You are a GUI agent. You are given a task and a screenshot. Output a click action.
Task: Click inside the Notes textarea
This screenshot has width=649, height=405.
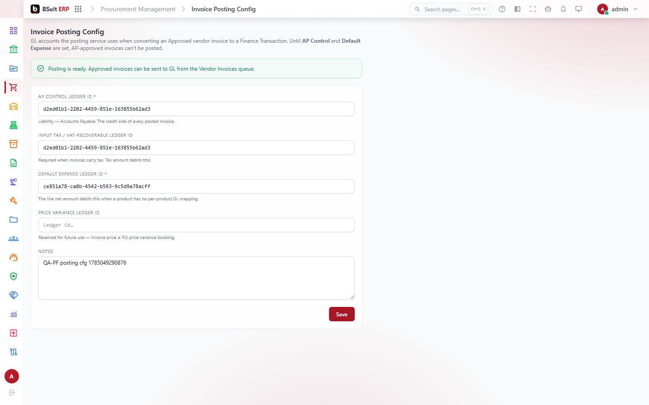tap(197, 278)
